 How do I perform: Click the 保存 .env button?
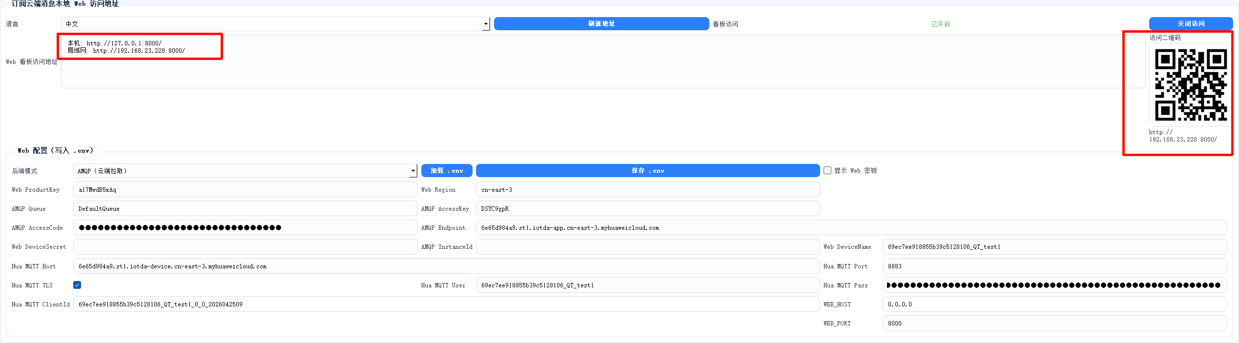pyautogui.click(x=648, y=171)
